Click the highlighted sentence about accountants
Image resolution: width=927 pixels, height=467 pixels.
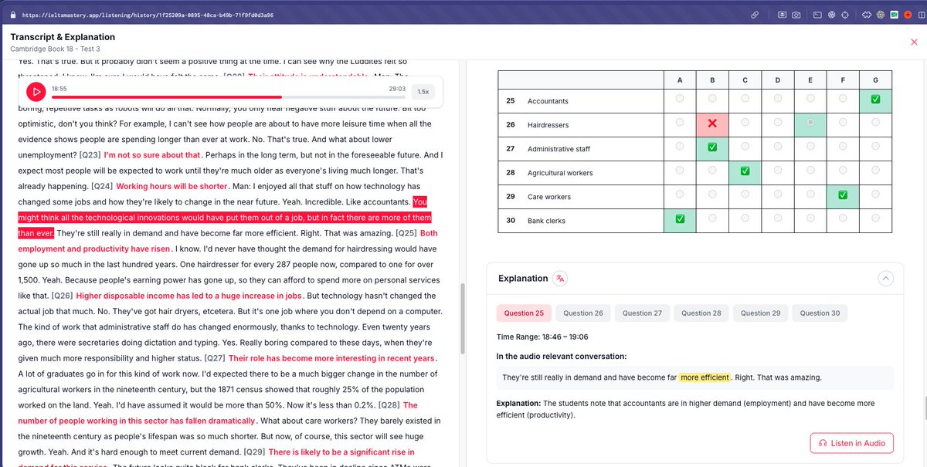(224, 217)
